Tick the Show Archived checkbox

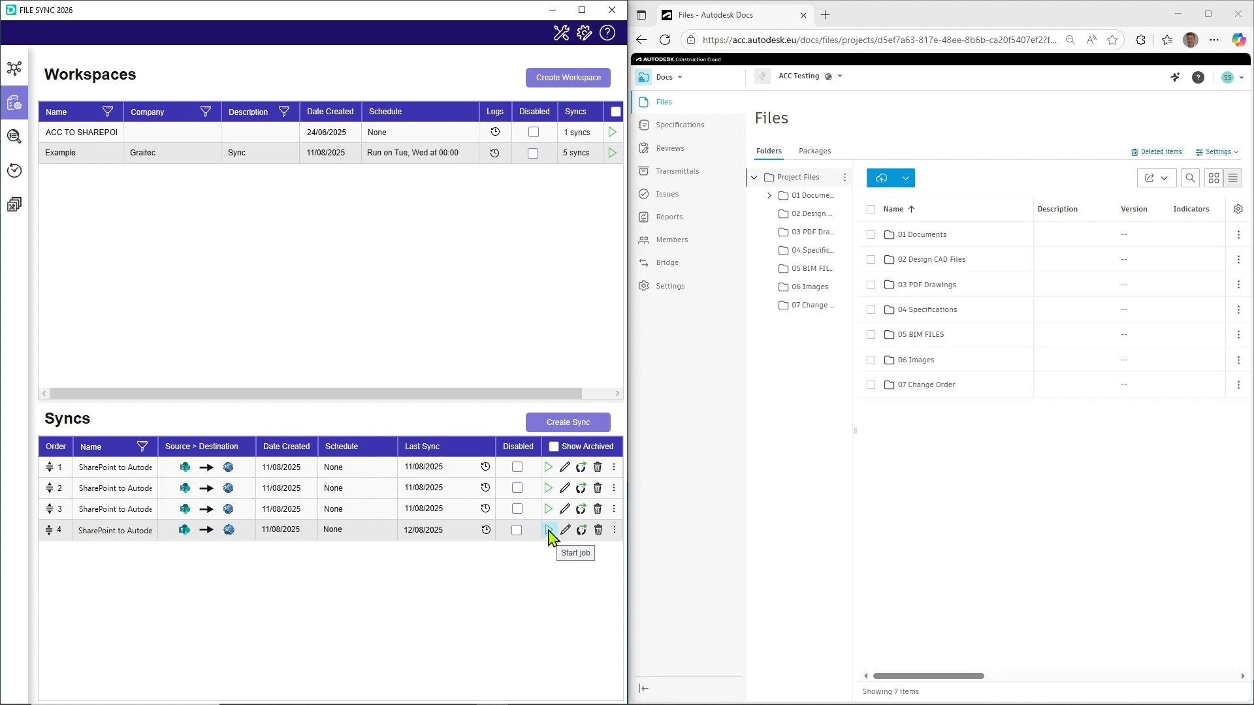click(x=554, y=446)
